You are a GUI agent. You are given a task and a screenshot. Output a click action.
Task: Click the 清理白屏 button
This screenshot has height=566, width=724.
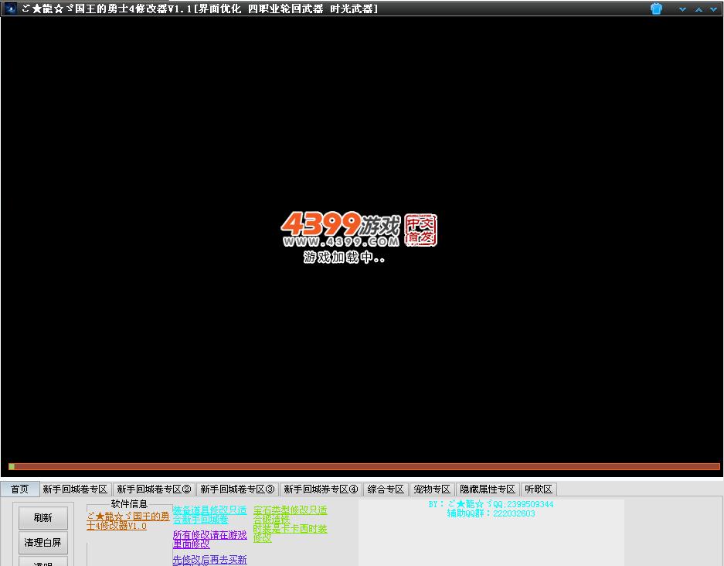[x=43, y=543]
